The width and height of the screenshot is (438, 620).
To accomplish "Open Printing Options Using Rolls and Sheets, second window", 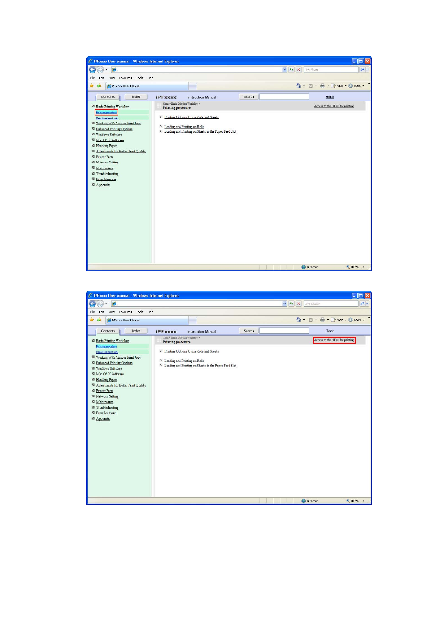I will [191, 351].
